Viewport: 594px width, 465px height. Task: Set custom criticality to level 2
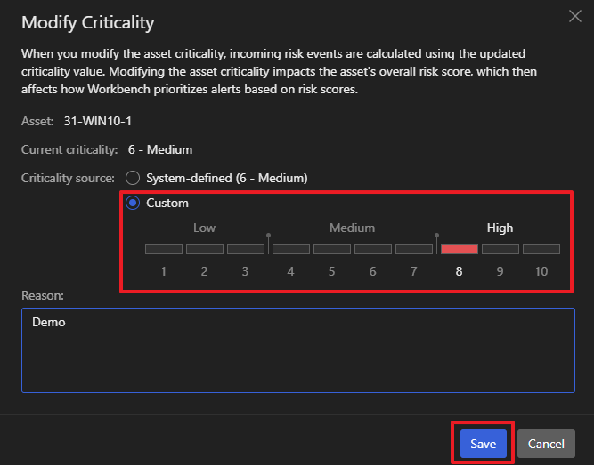(x=205, y=249)
